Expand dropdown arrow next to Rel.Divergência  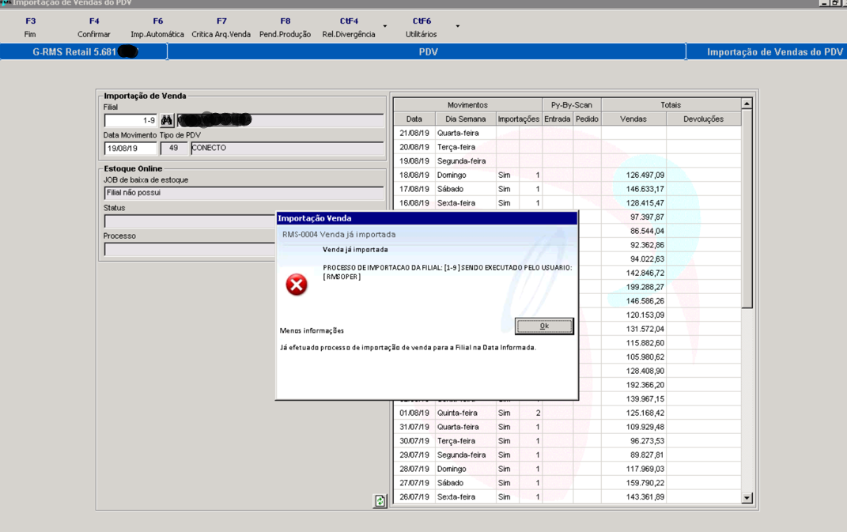tap(385, 26)
